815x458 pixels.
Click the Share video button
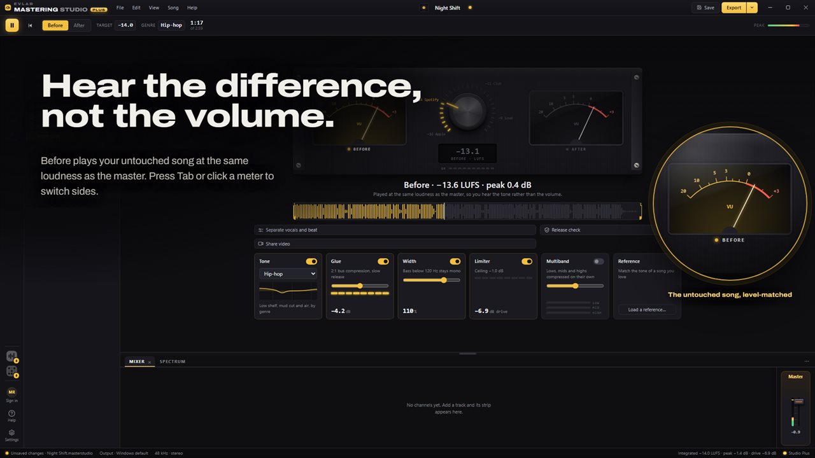click(395, 244)
